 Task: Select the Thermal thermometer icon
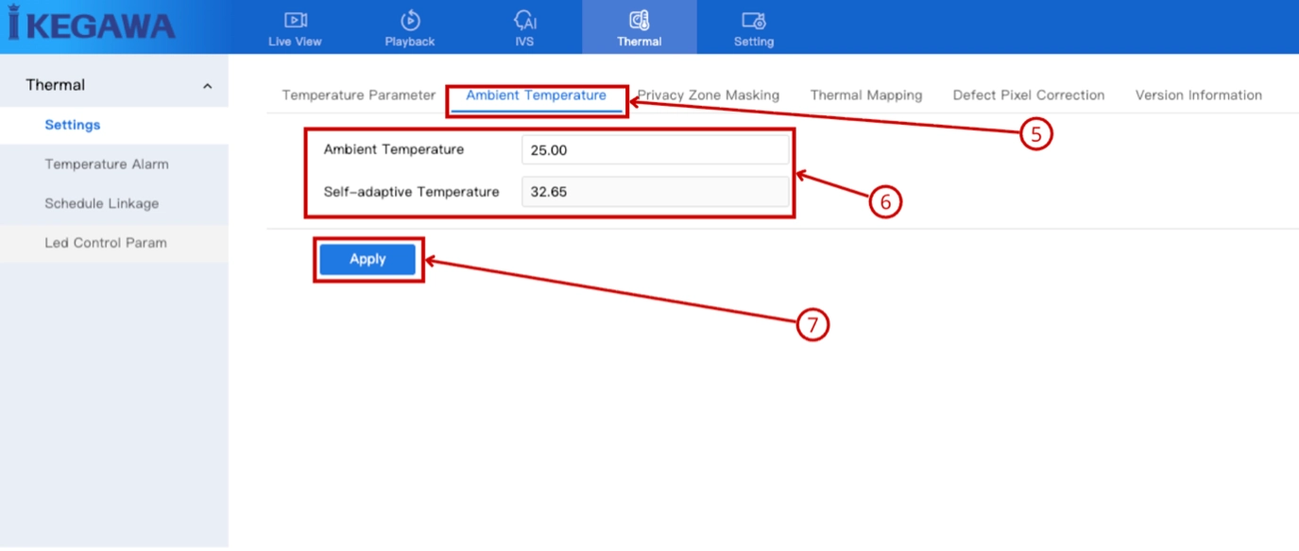(x=640, y=20)
